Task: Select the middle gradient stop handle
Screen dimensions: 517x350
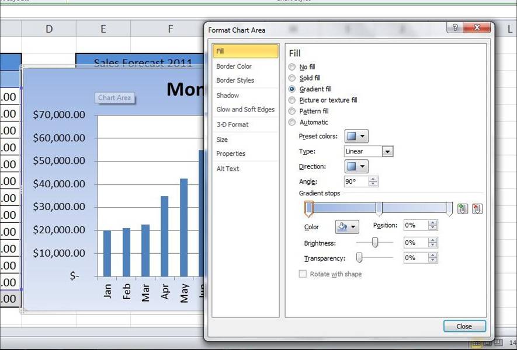Action: click(379, 209)
